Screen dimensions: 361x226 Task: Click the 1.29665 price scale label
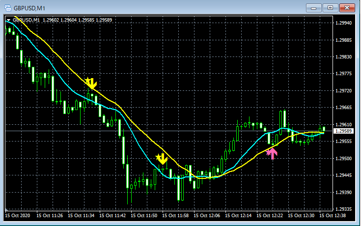(343, 108)
